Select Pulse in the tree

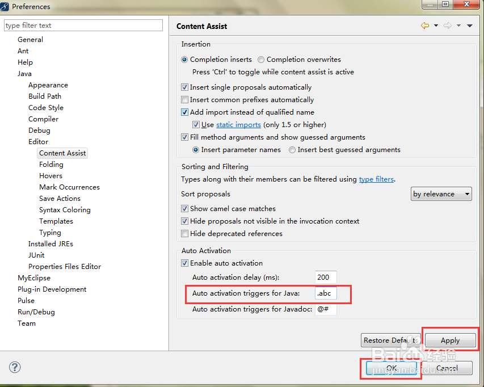click(26, 301)
